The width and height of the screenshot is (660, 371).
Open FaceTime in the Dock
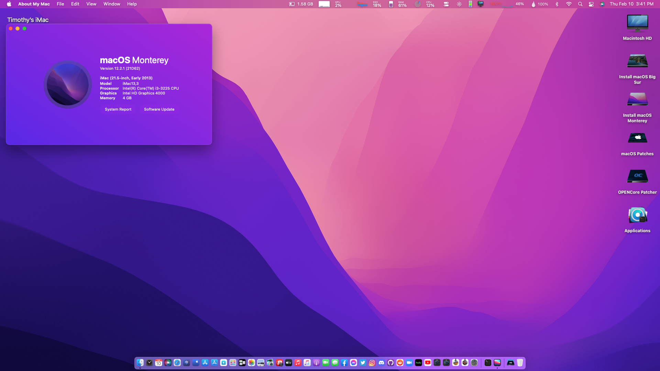click(x=326, y=362)
